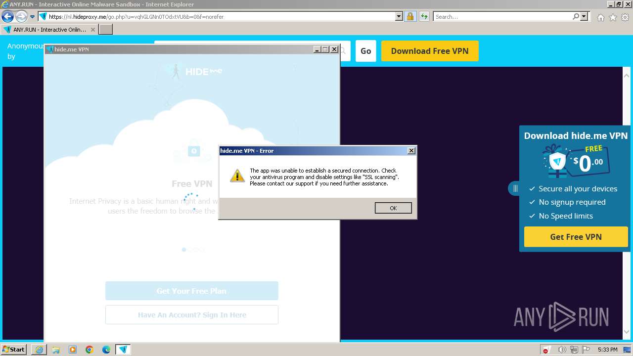Click the Show Desktop button in the tray

pyautogui.click(x=627, y=350)
